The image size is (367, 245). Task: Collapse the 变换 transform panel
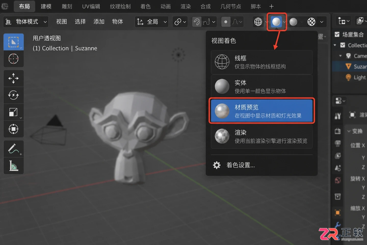click(349, 131)
